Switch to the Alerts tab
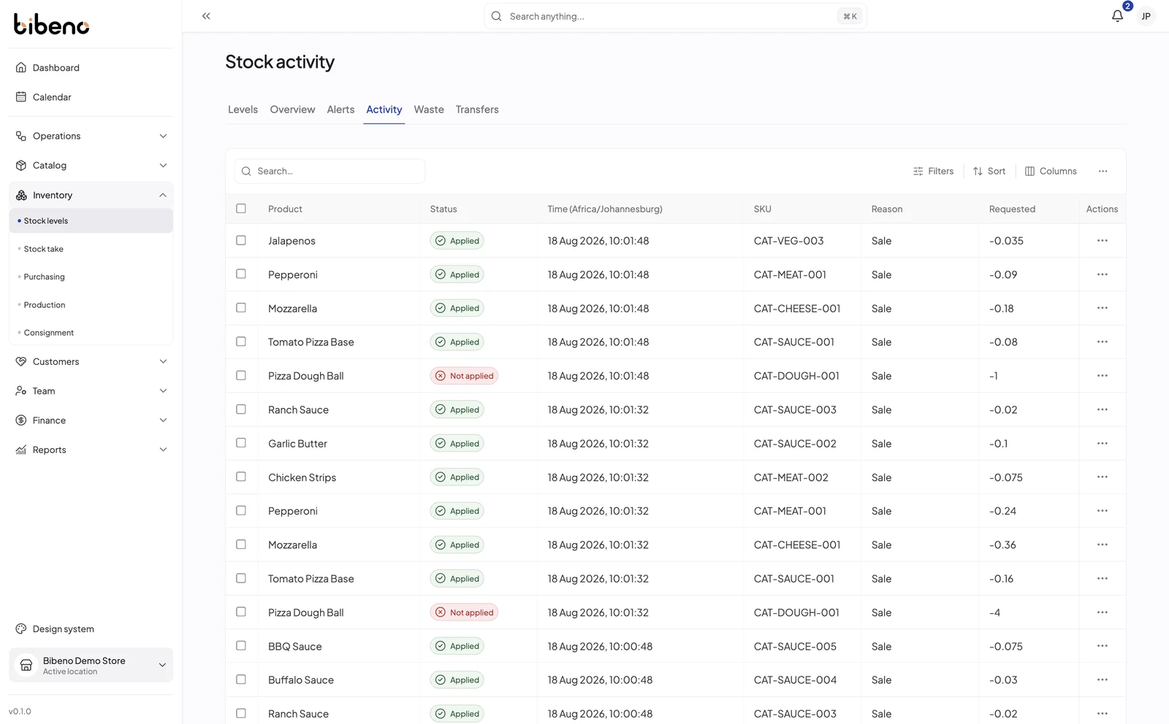 (x=340, y=109)
